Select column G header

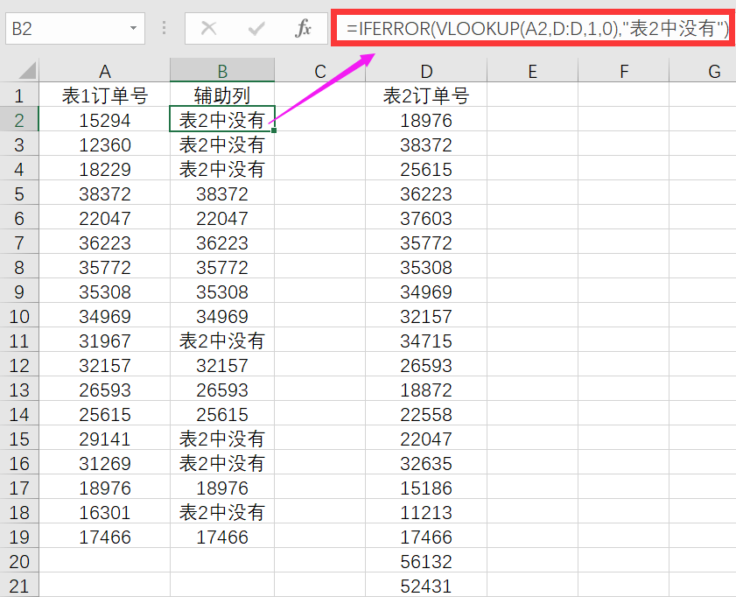point(703,71)
